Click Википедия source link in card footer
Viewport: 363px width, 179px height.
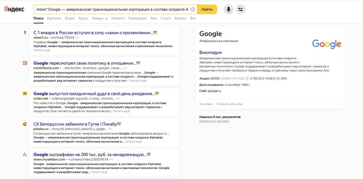click(206, 104)
